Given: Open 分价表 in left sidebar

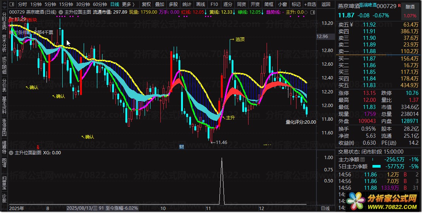Looking at the screenshot, I should click(x=4, y=85).
